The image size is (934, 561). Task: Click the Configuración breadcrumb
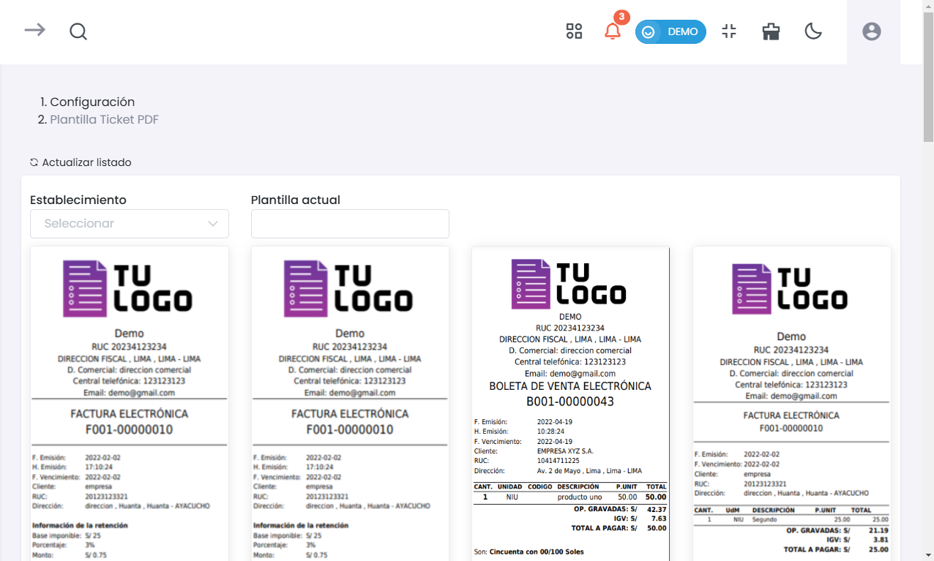coord(92,102)
